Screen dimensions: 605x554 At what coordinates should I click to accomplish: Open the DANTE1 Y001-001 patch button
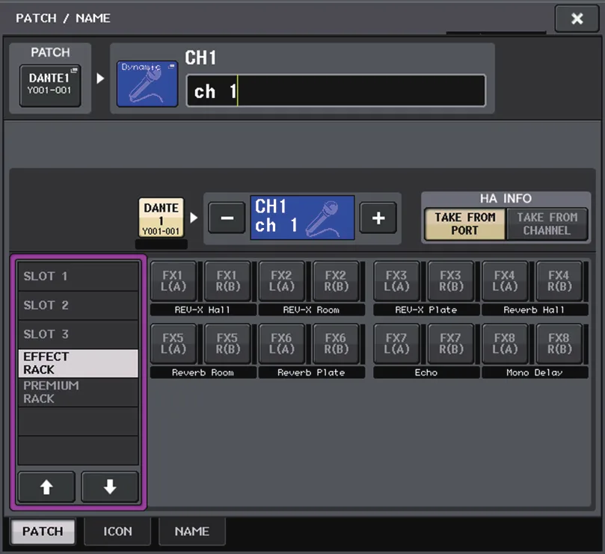(50, 86)
